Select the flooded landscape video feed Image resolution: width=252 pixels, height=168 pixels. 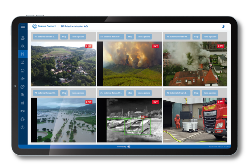63,120
